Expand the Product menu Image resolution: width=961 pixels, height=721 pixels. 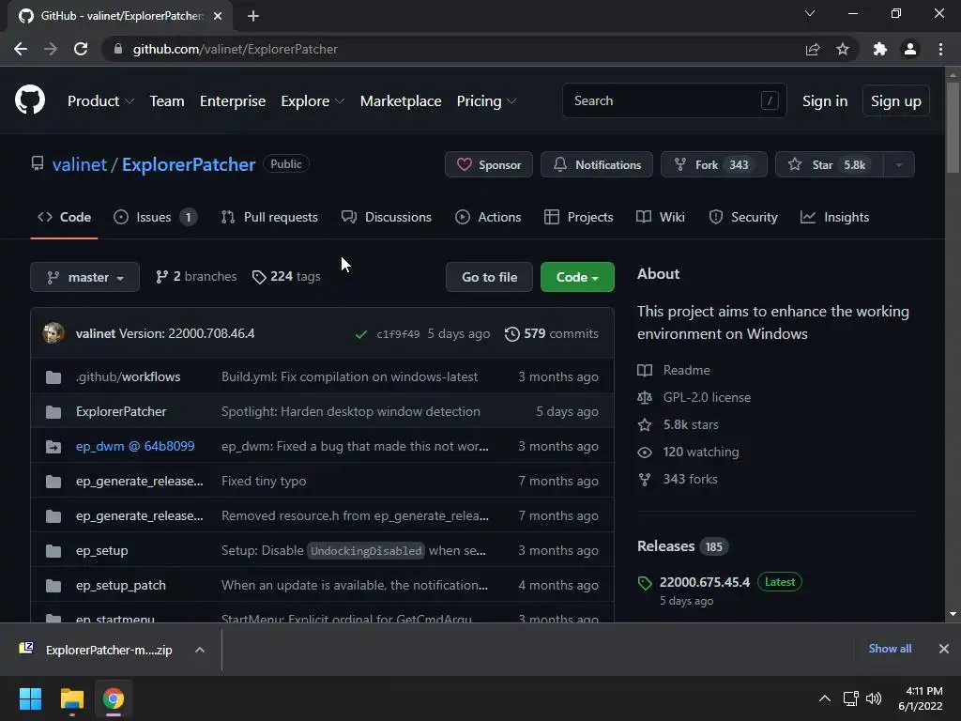pos(100,101)
